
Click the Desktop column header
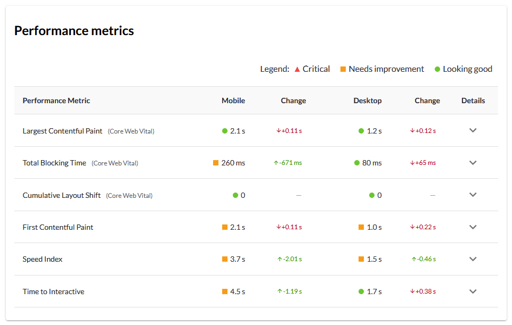coord(367,100)
